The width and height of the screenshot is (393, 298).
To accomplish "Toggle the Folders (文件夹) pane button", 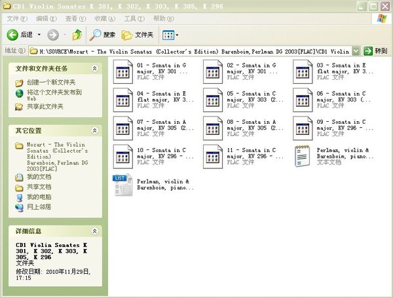I will pos(140,34).
